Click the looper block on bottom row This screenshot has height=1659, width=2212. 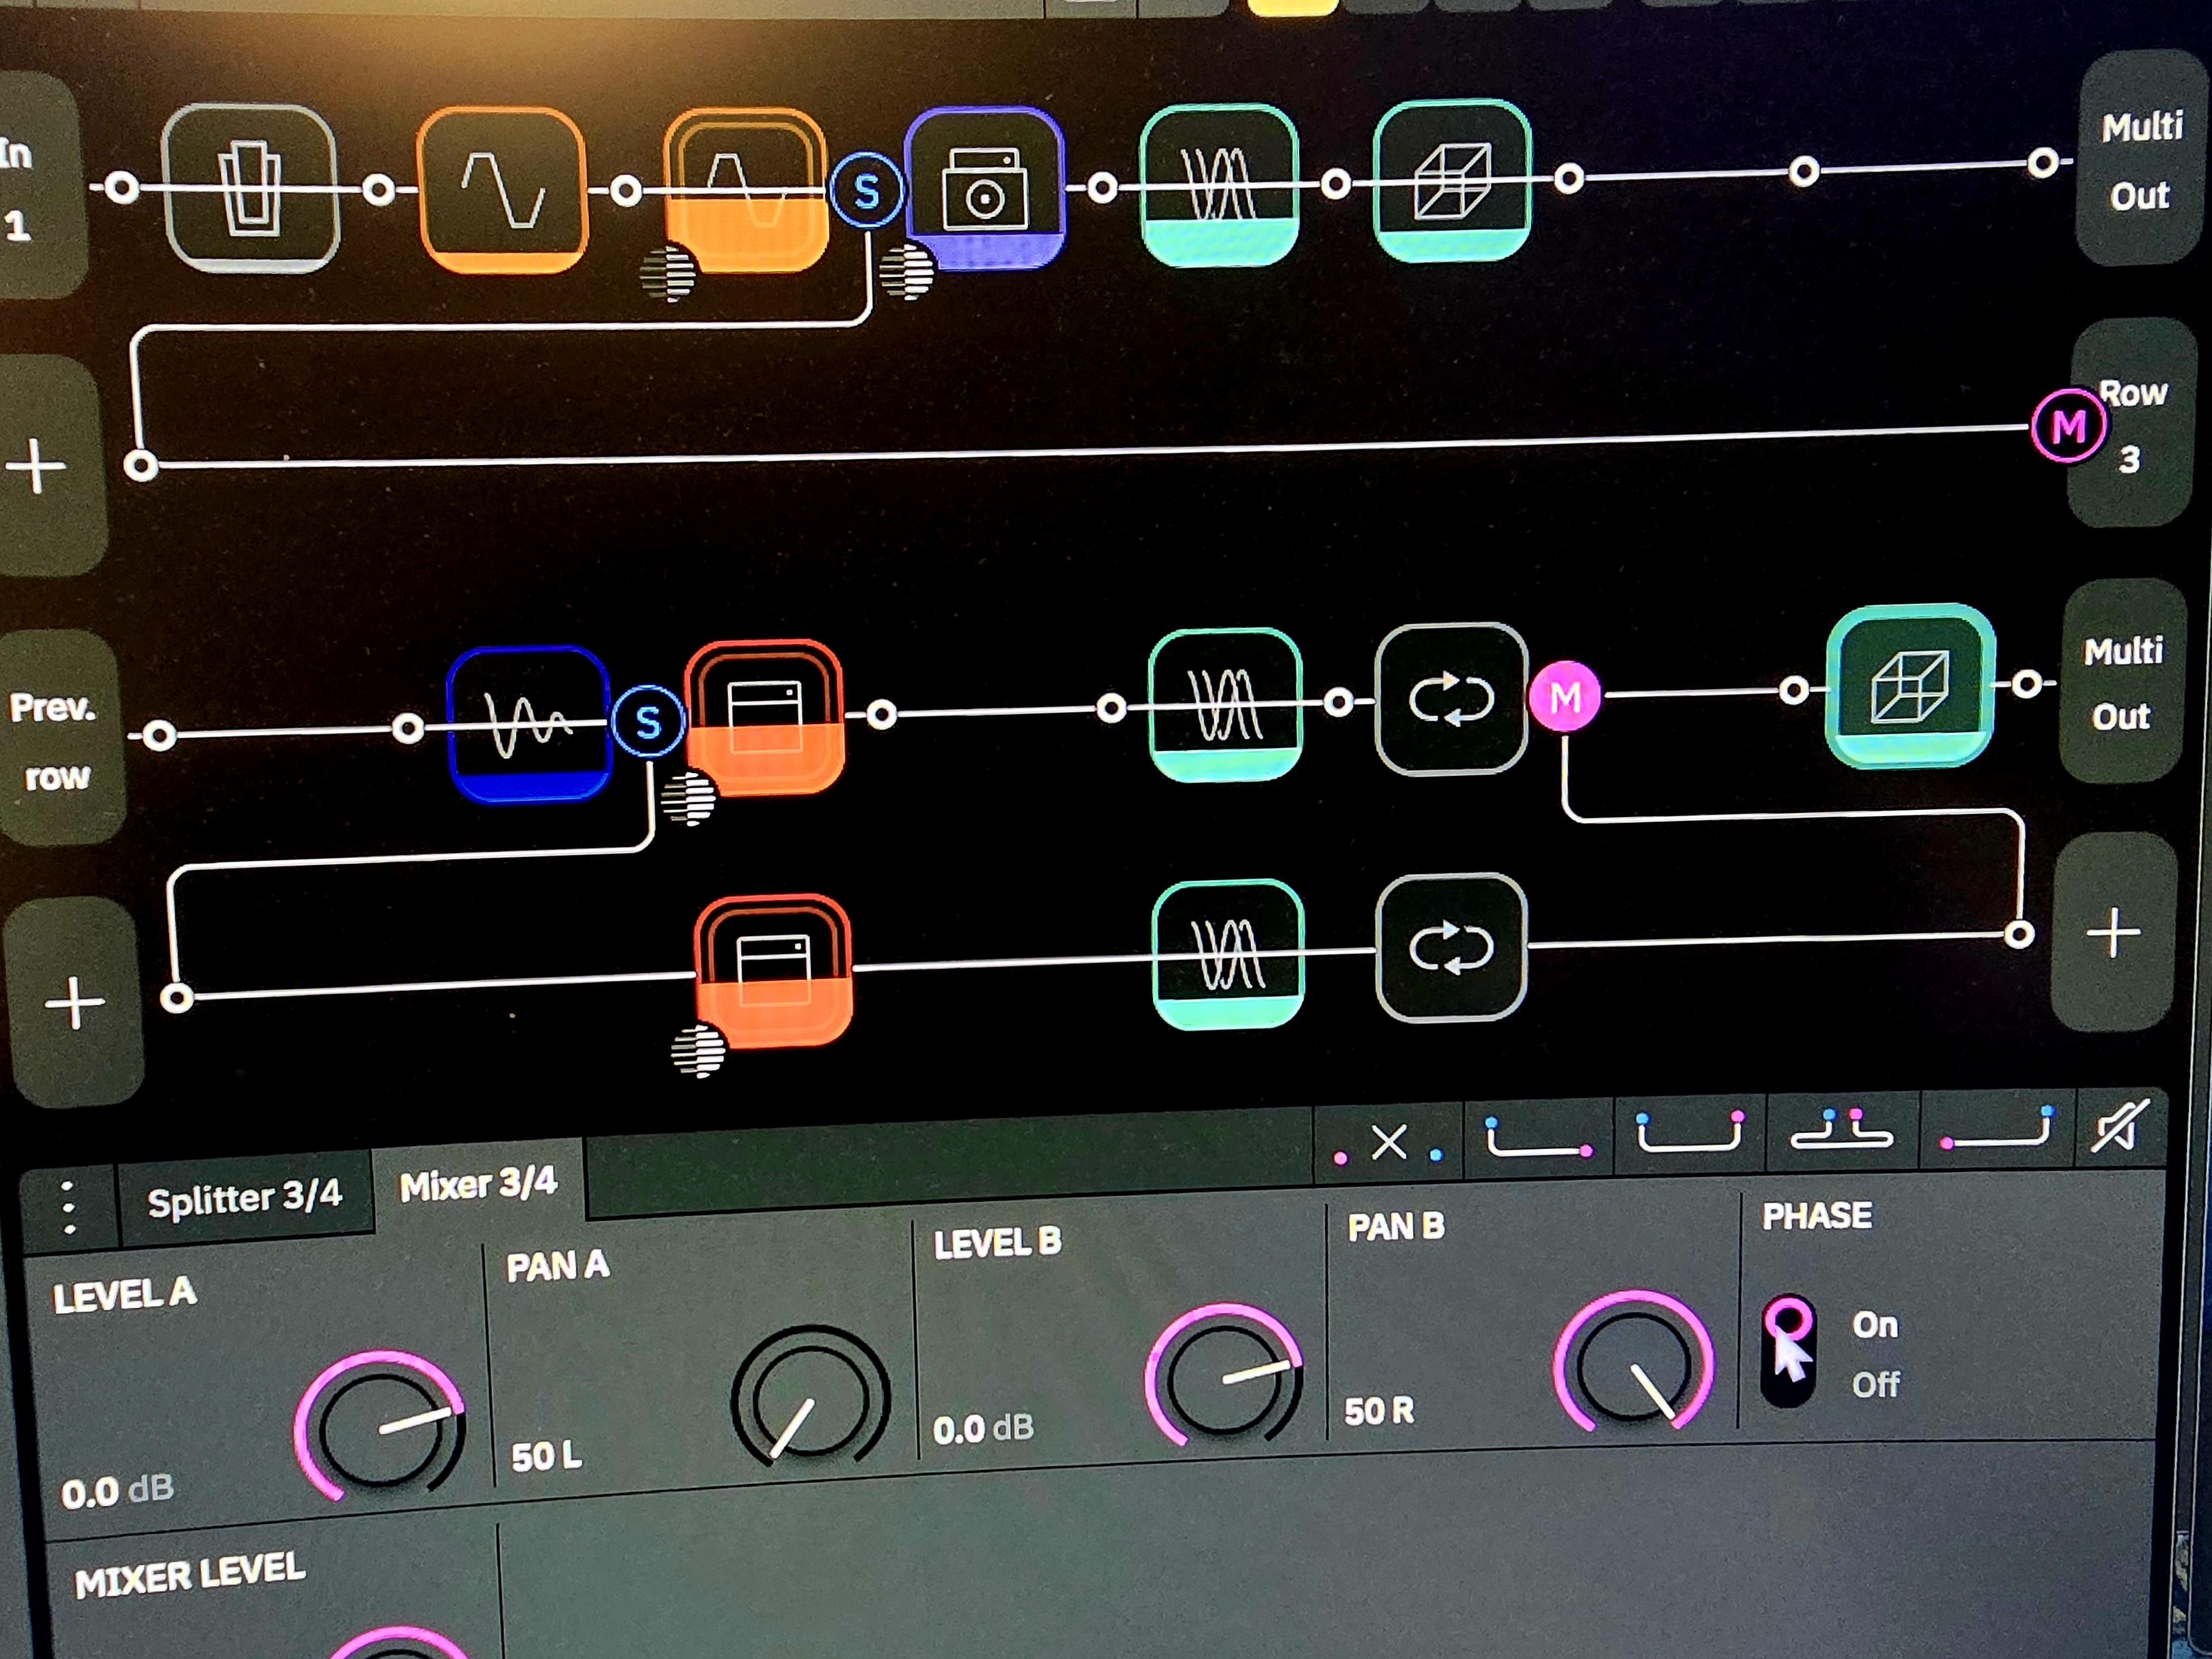tap(1451, 947)
